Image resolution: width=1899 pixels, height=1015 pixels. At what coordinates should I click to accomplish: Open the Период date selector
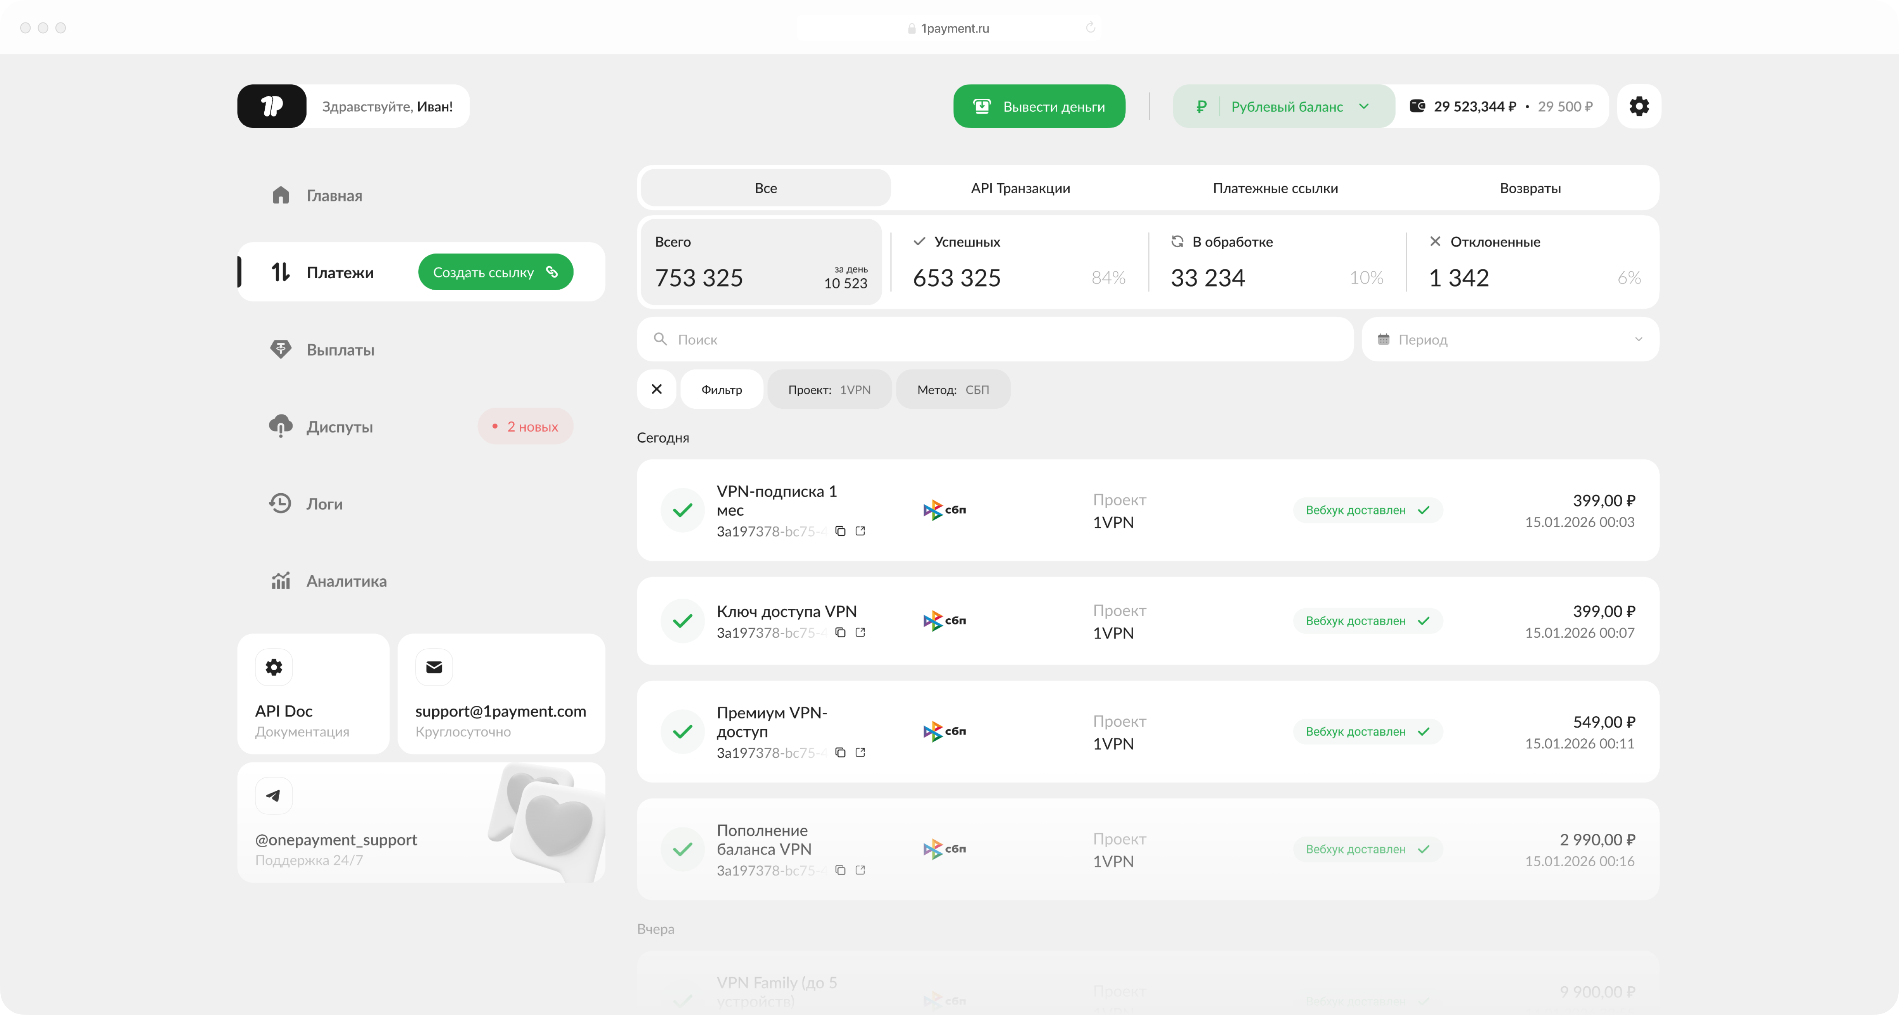pos(1509,339)
